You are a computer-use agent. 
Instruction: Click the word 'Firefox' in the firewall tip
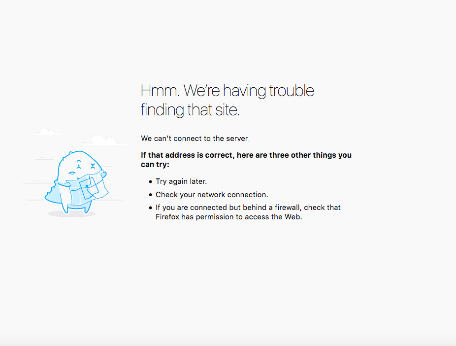pos(167,217)
